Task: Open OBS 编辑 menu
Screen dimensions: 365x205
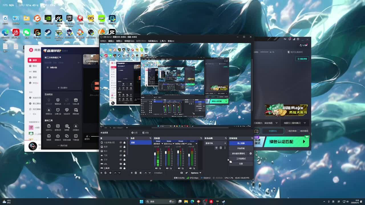Action: pos(111,41)
